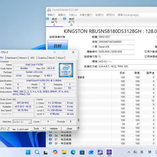Click the serial number field 50026B726C049E95
157x157 pixels.
click(x=116, y=42)
